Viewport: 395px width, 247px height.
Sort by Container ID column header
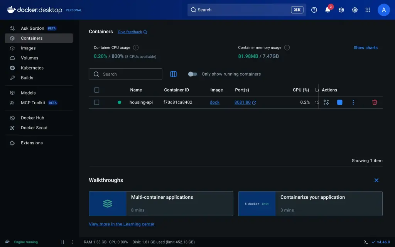(176, 90)
